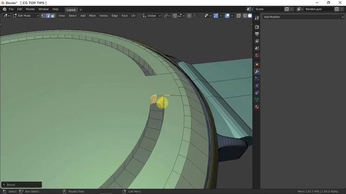This screenshot has width=346, height=194.
Task: Expand the viewport sidebar with right-edge arrow
Action: [x=251, y=24]
